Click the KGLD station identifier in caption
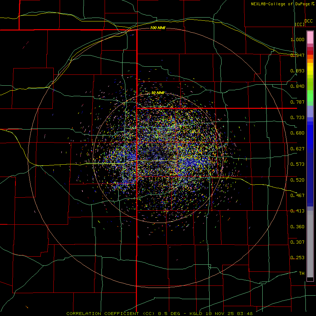This screenshot has height=316, width=316. point(197,314)
